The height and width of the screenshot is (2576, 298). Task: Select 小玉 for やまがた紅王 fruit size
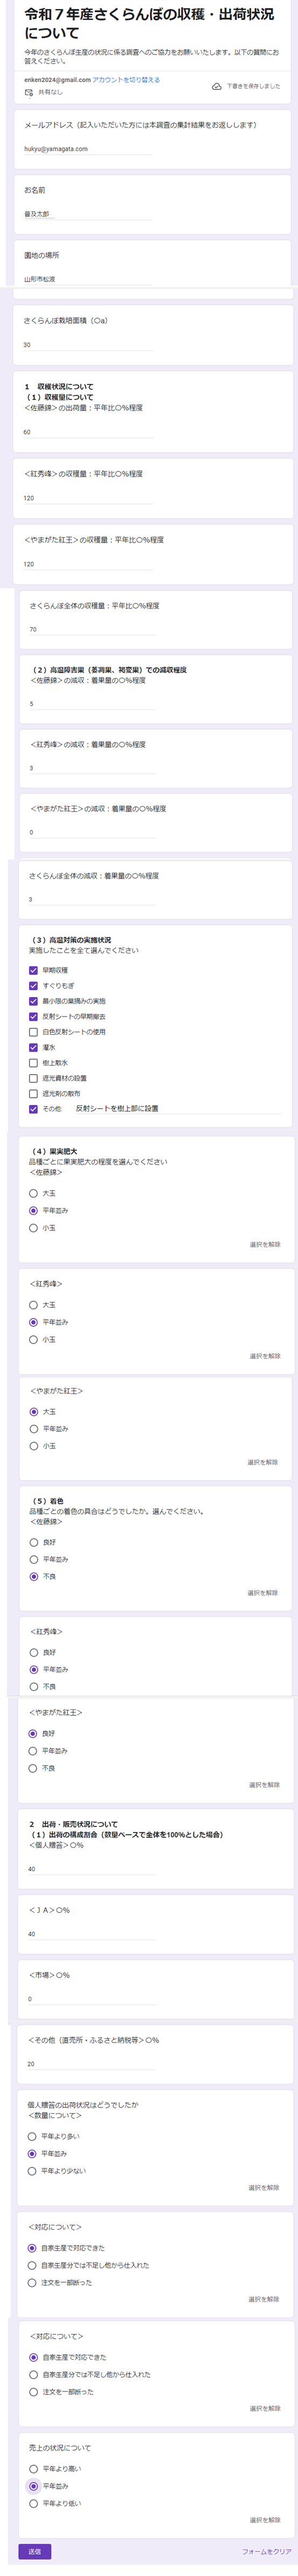tap(34, 1446)
